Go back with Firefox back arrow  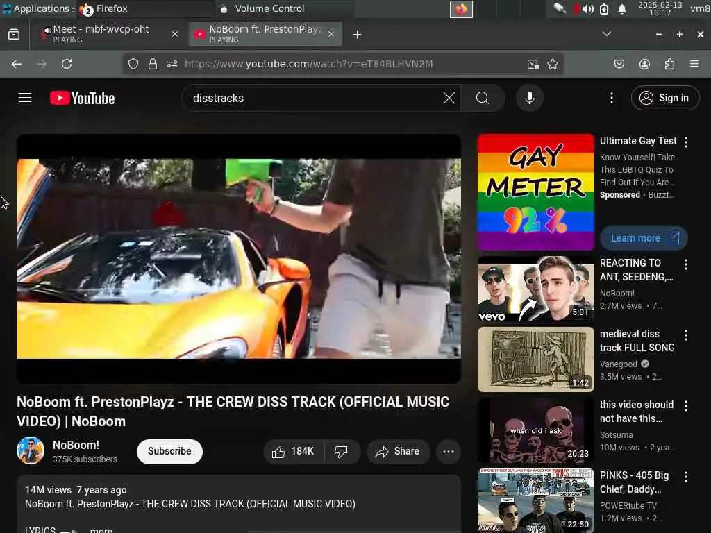17,64
